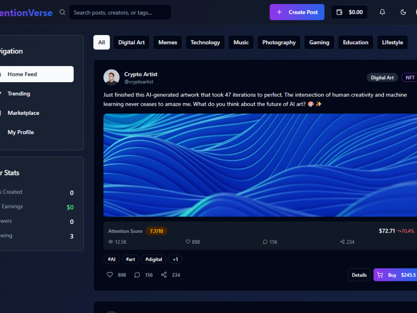417x313 pixels.
Task: Click the 7.7/10 attention score badge
Action: 156,231
